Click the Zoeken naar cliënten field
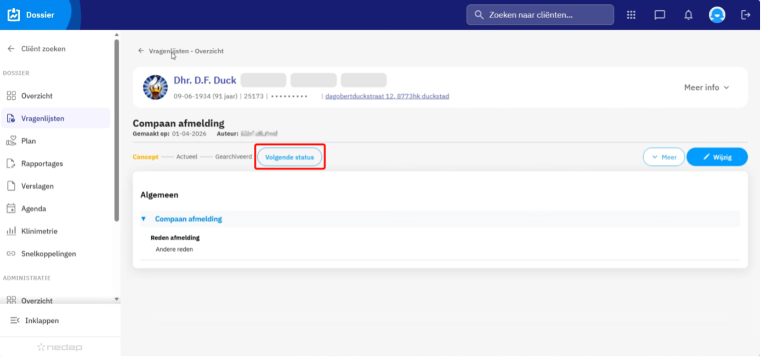The width and height of the screenshot is (762, 358). click(x=540, y=15)
